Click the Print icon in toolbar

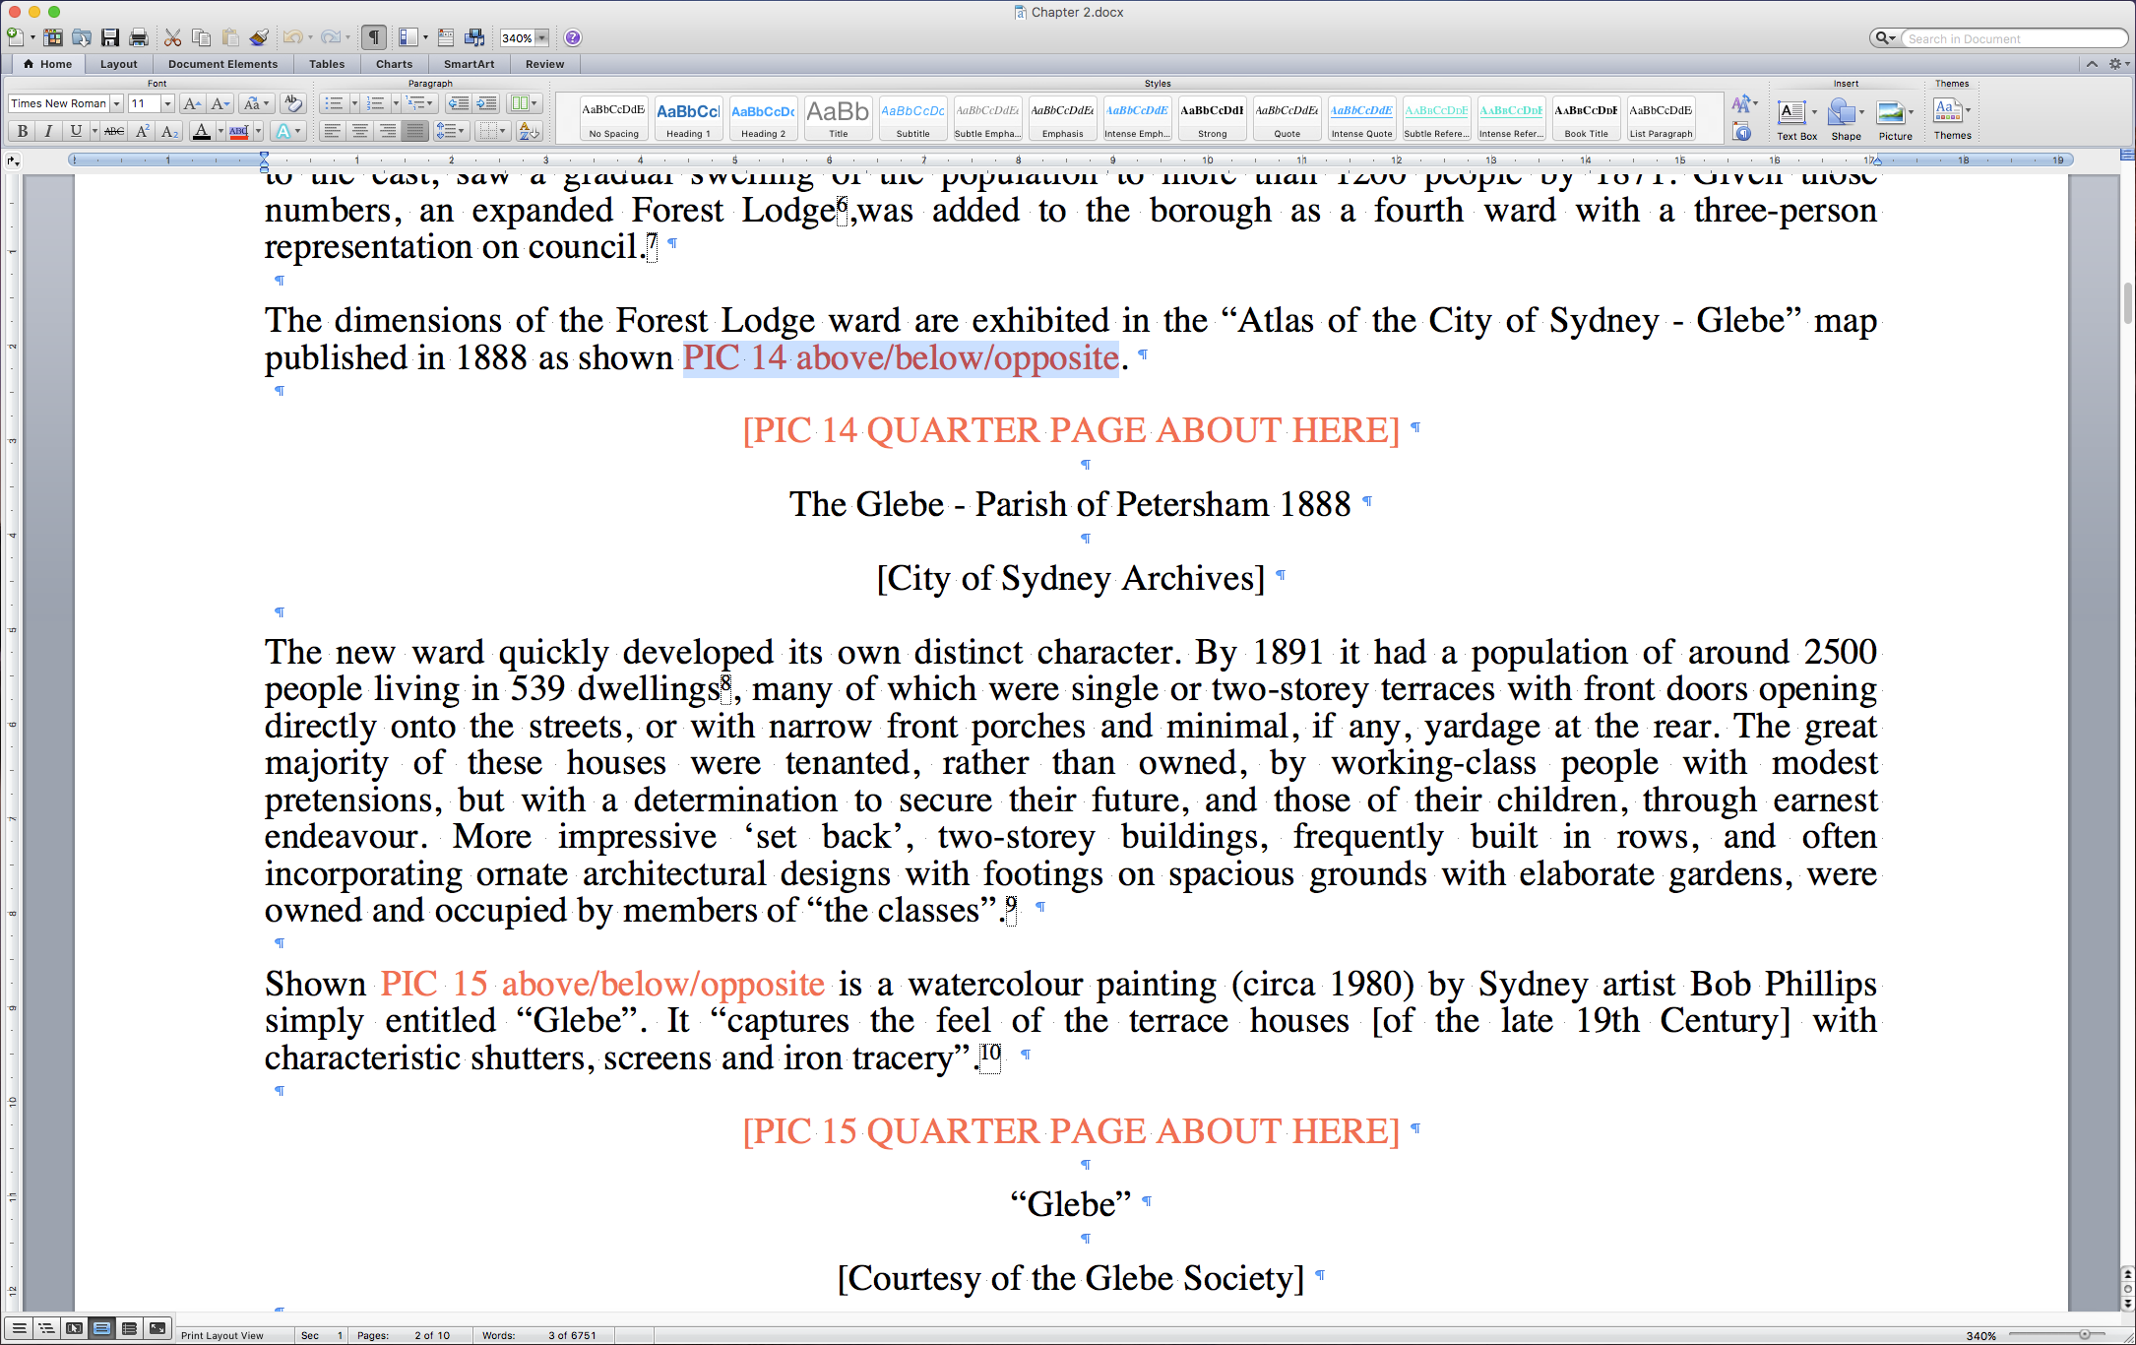coord(139,37)
